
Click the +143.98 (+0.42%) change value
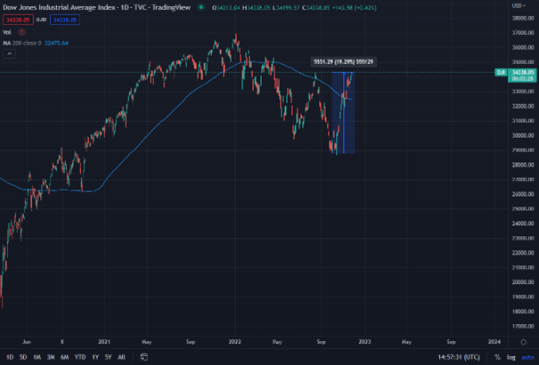point(354,7)
